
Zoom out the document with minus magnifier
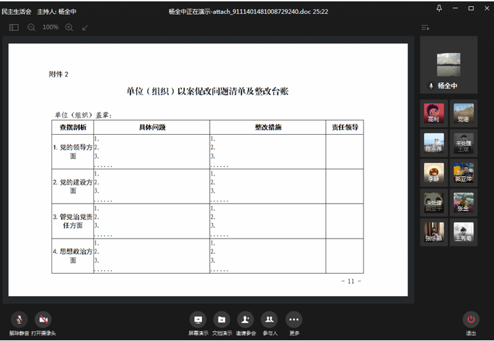[32, 27]
